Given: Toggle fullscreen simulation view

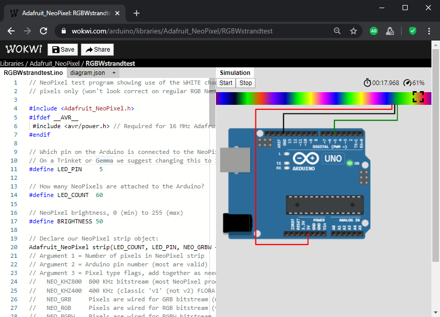Looking at the screenshot, I should click(418, 97).
